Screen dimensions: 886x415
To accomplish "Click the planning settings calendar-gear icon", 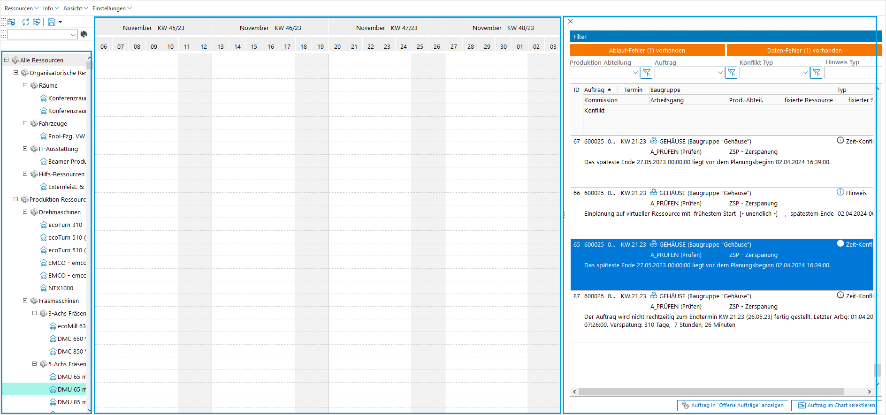I will tap(11, 22).
